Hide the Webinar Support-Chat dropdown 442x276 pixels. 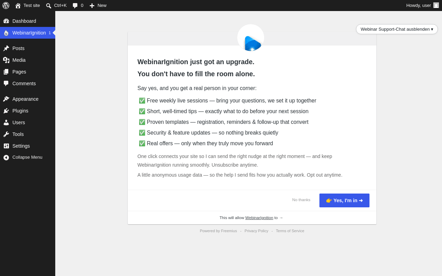click(x=397, y=29)
